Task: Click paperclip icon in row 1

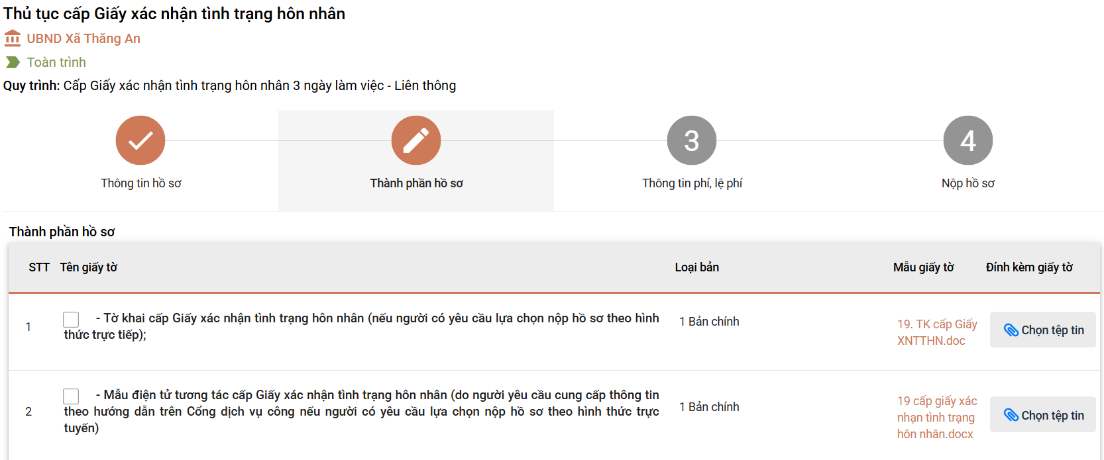Action: click(1011, 330)
